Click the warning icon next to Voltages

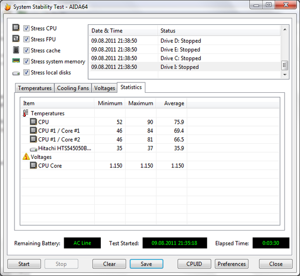coord(26,157)
